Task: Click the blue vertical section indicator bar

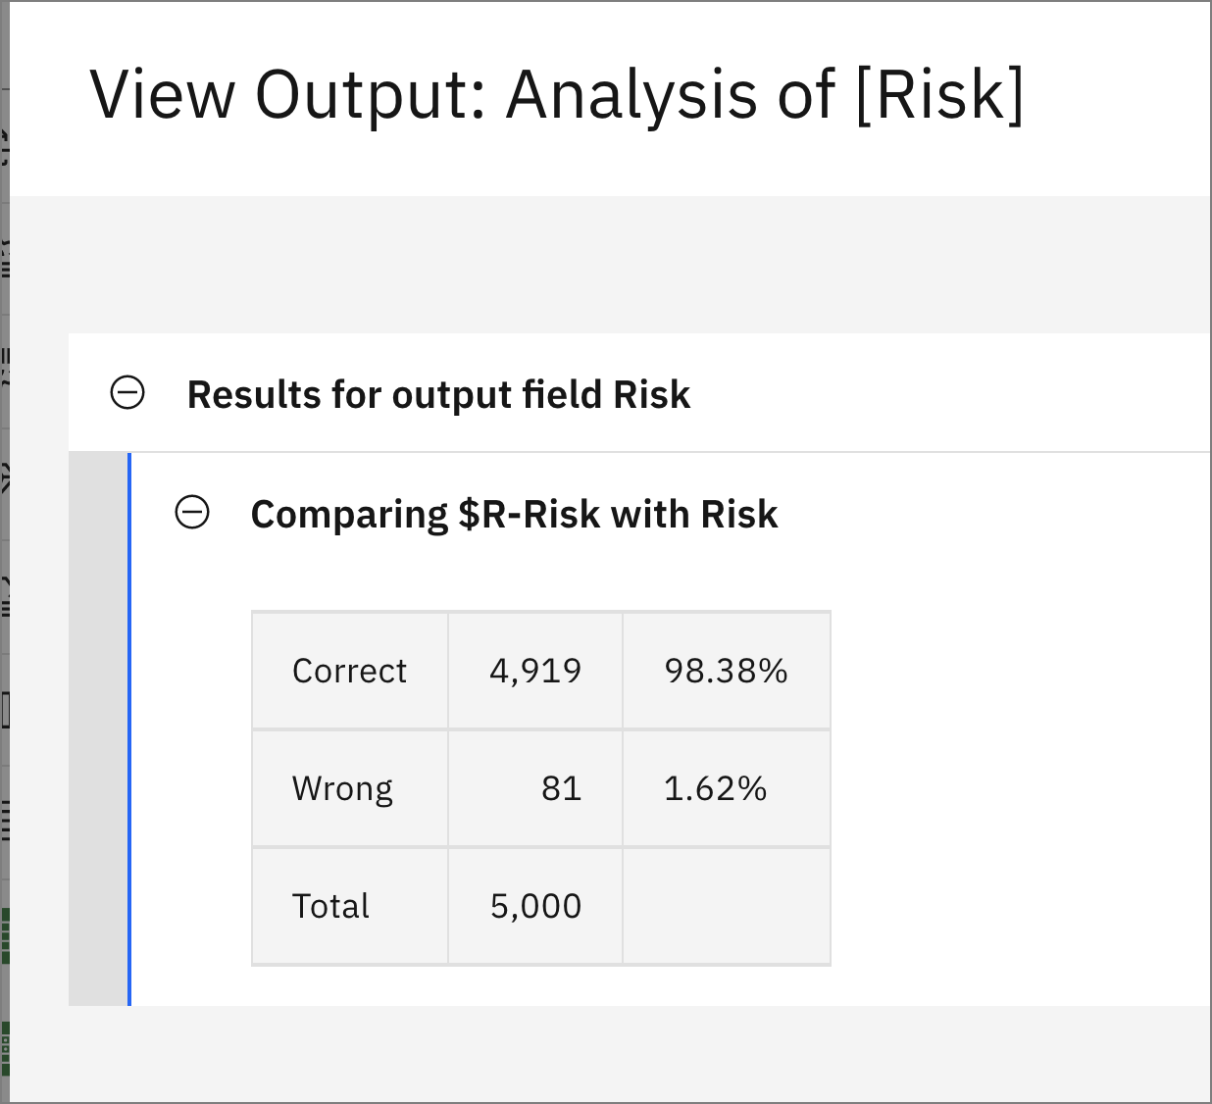Action: coord(129,729)
